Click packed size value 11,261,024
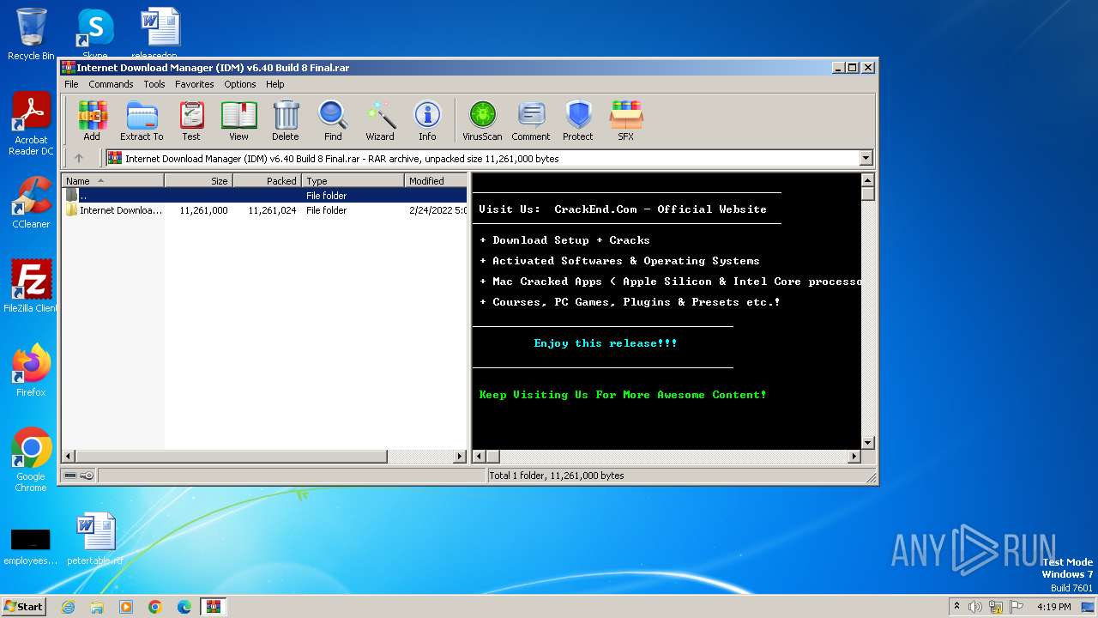The image size is (1098, 618). point(272,210)
